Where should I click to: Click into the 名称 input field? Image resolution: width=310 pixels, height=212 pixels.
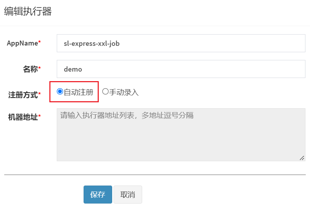click(x=181, y=69)
